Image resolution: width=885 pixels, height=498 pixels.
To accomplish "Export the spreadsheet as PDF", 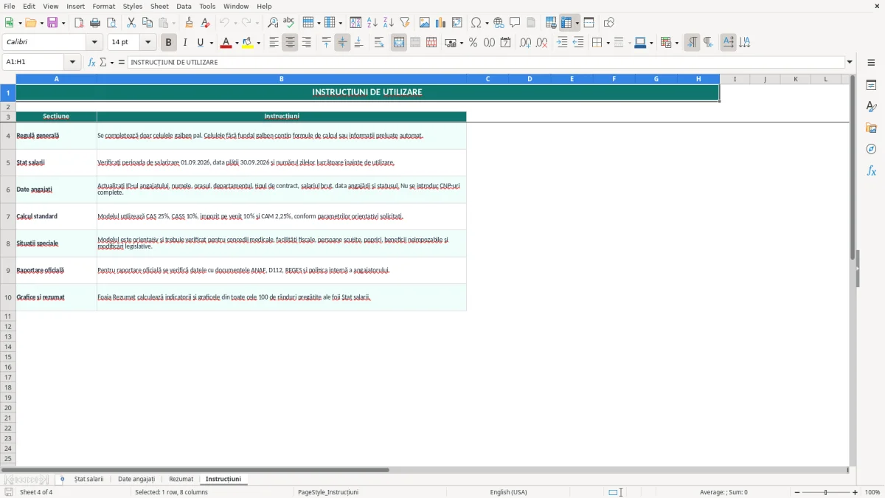I will pyautogui.click(x=79, y=23).
